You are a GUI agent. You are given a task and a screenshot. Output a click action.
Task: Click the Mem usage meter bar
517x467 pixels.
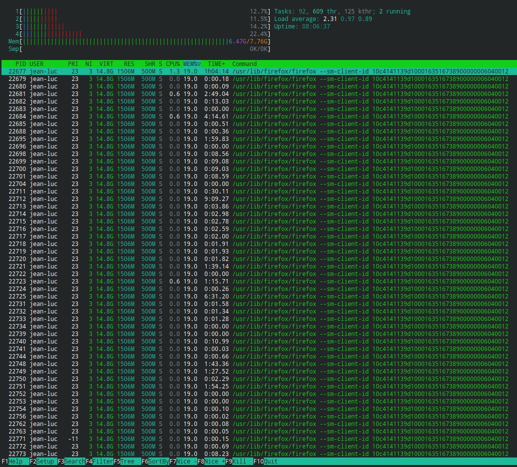tap(139, 41)
